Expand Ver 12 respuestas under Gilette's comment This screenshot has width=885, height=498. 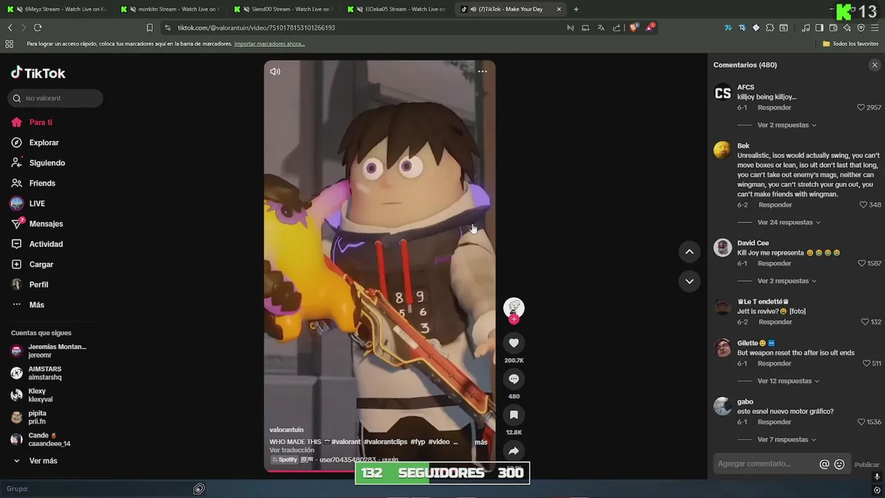tap(788, 381)
